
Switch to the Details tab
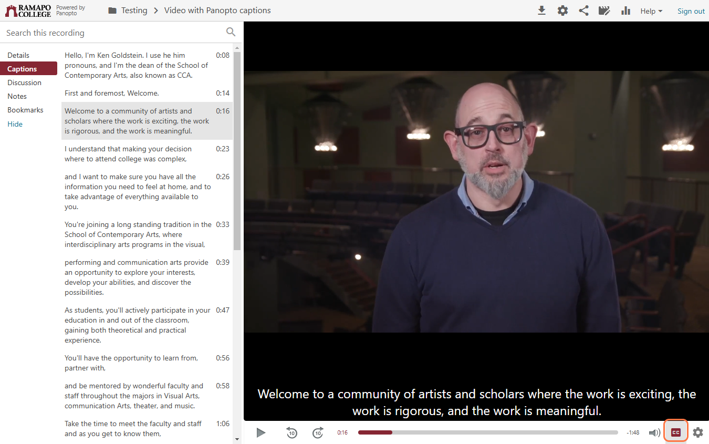tap(18, 55)
